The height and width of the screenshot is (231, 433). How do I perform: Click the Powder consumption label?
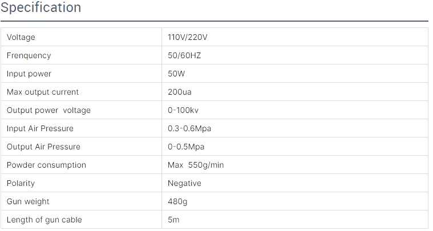46,165
